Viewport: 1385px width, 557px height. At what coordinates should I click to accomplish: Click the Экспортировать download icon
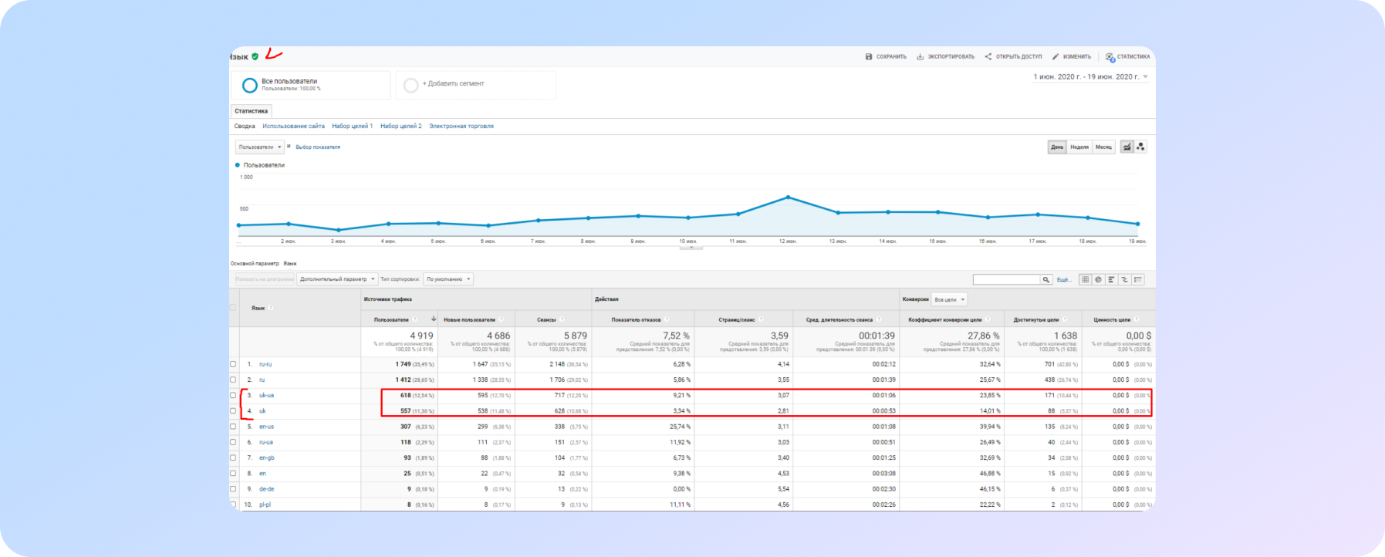coord(920,57)
